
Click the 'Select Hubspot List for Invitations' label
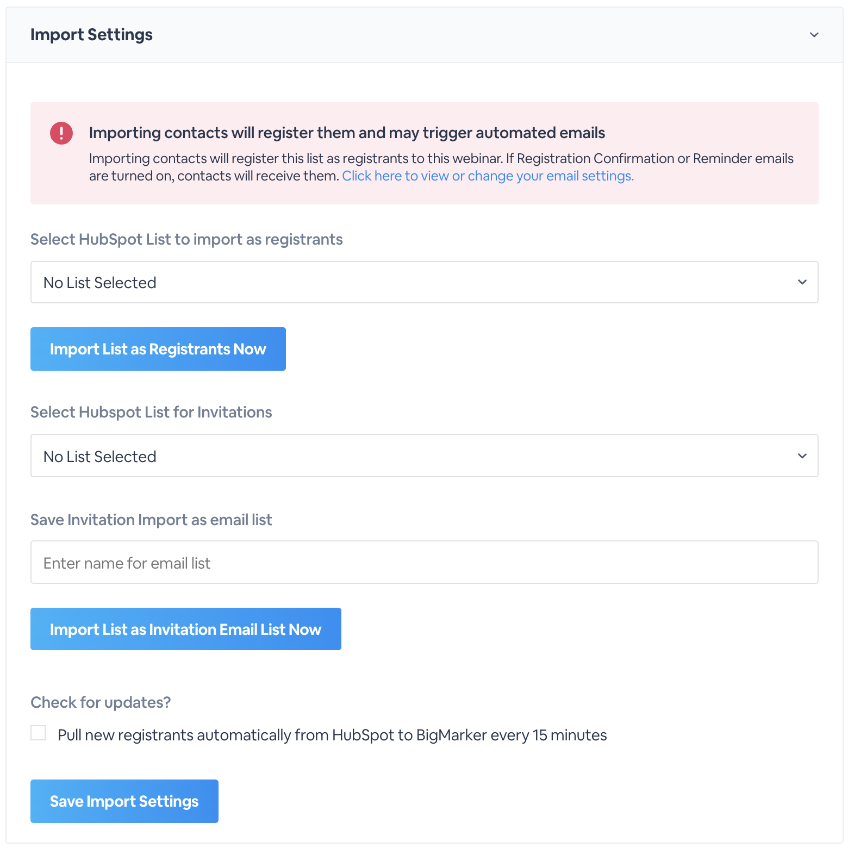click(151, 413)
